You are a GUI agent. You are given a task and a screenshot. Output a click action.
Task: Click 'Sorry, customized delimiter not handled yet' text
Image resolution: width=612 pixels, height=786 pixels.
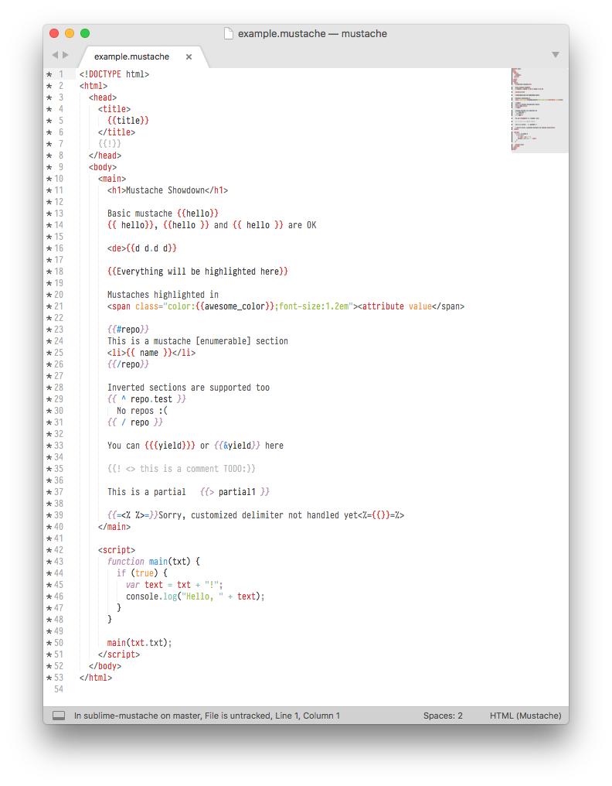(258, 515)
